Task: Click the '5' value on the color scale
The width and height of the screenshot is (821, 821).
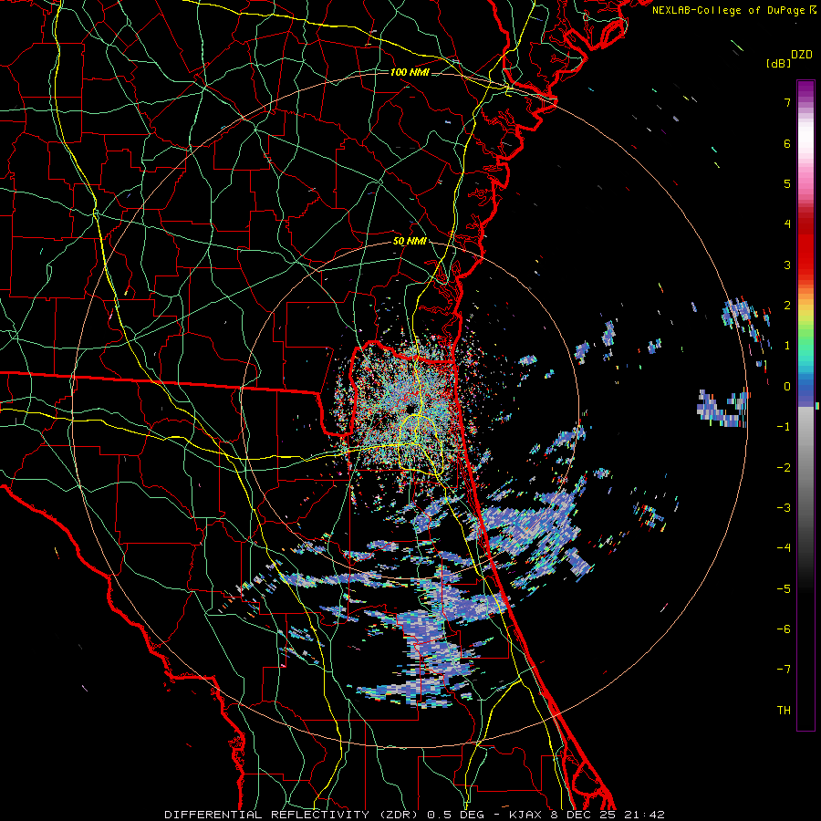Action: coord(787,183)
